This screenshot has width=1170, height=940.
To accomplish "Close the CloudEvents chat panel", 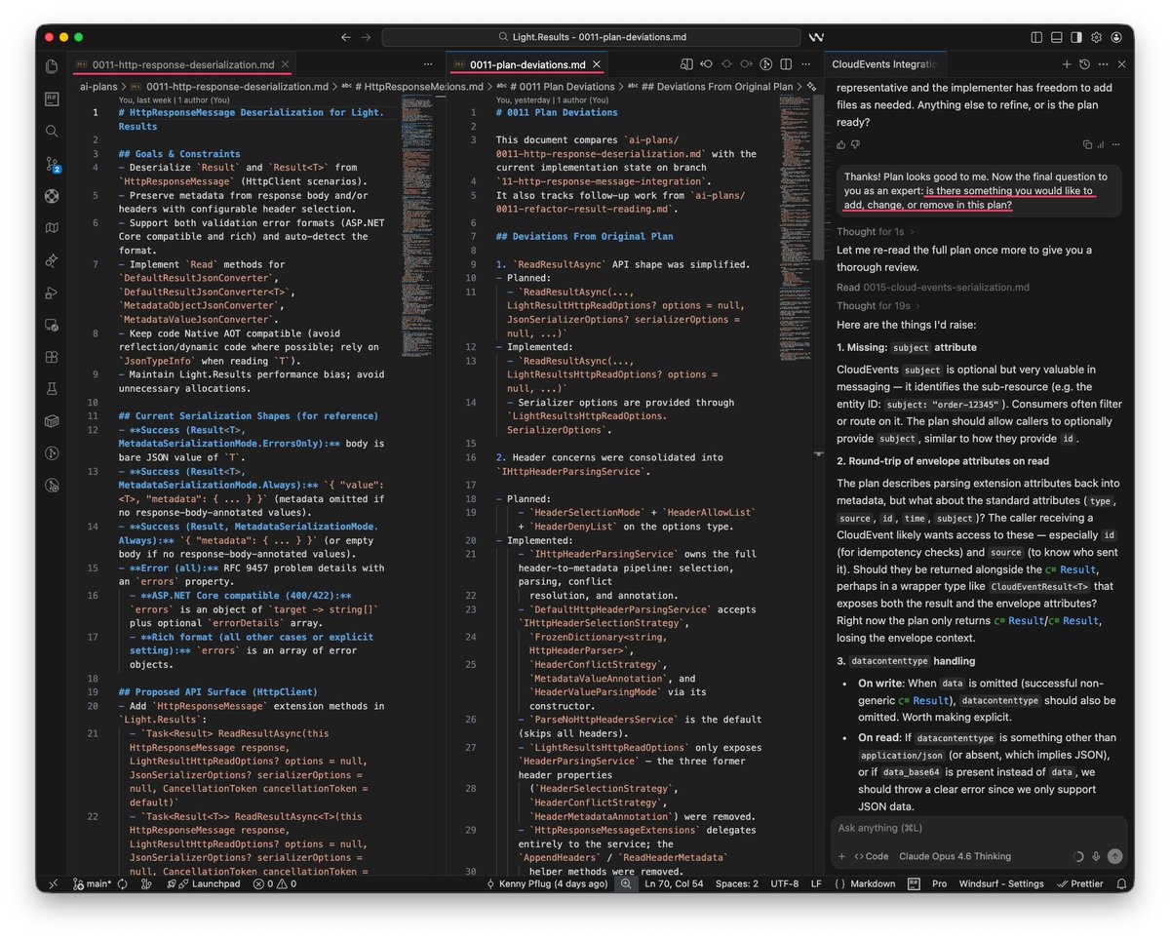I will click(x=1121, y=64).
